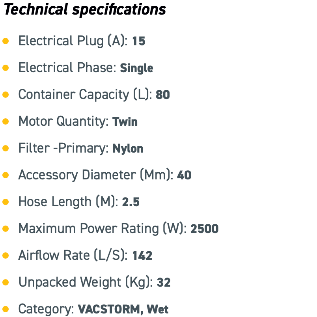317x317 pixels.
Task: Select the Electrical Plug value 15
Action: pyautogui.click(x=139, y=41)
